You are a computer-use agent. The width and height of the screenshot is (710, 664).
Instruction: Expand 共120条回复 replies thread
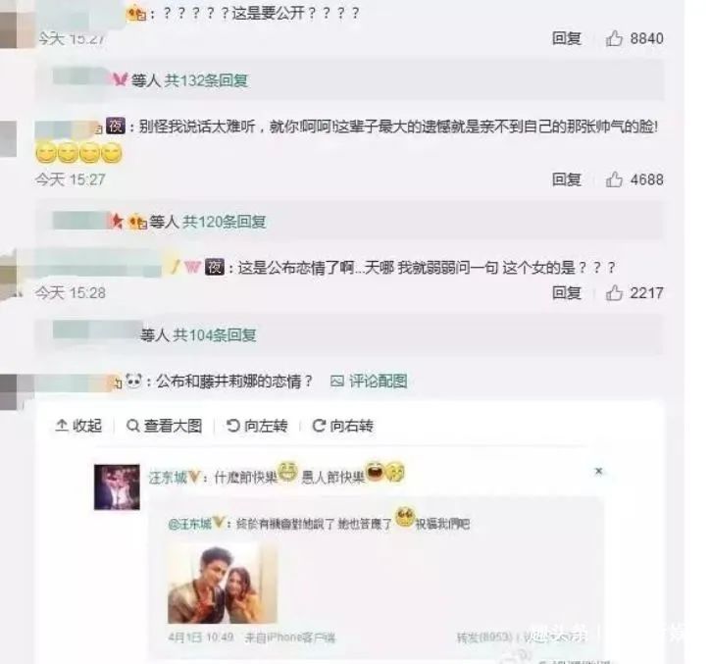225,222
